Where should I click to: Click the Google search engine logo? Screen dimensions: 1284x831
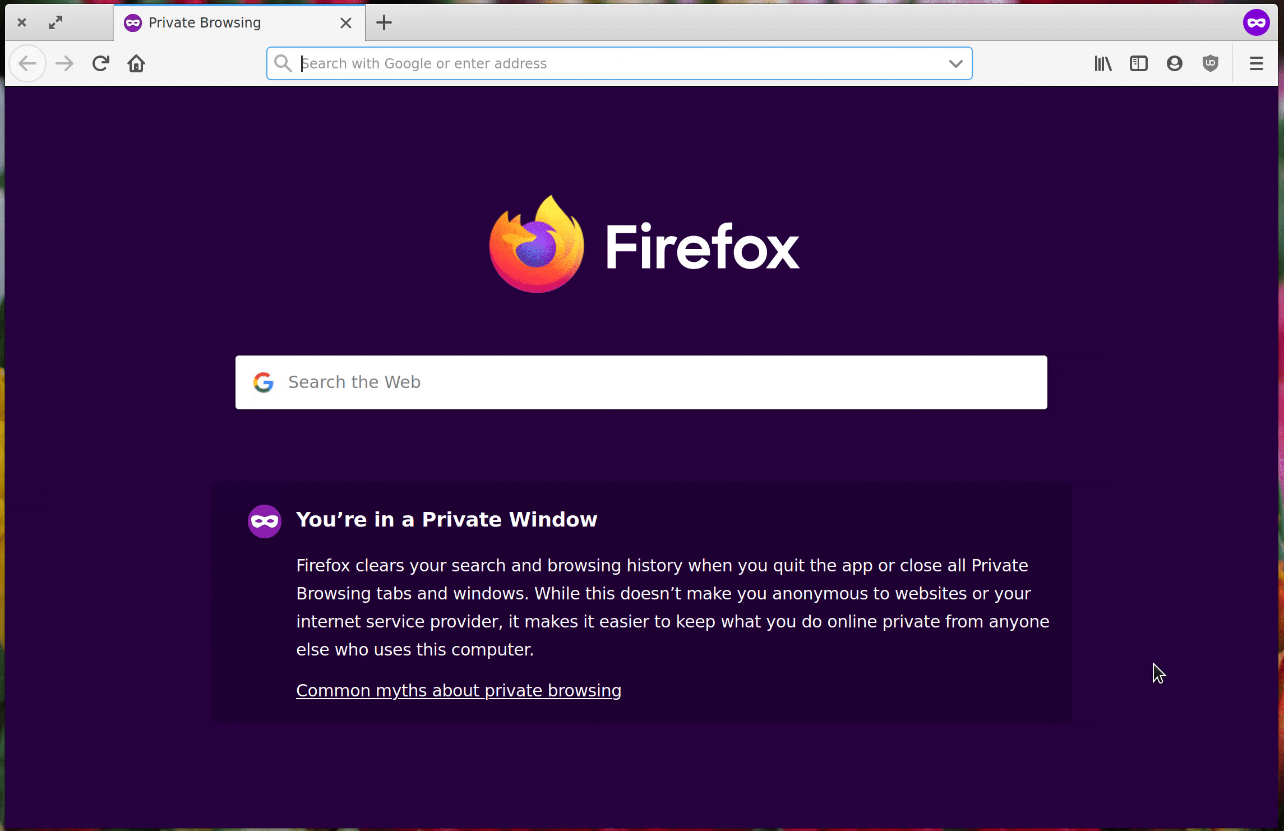coord(265,381)
